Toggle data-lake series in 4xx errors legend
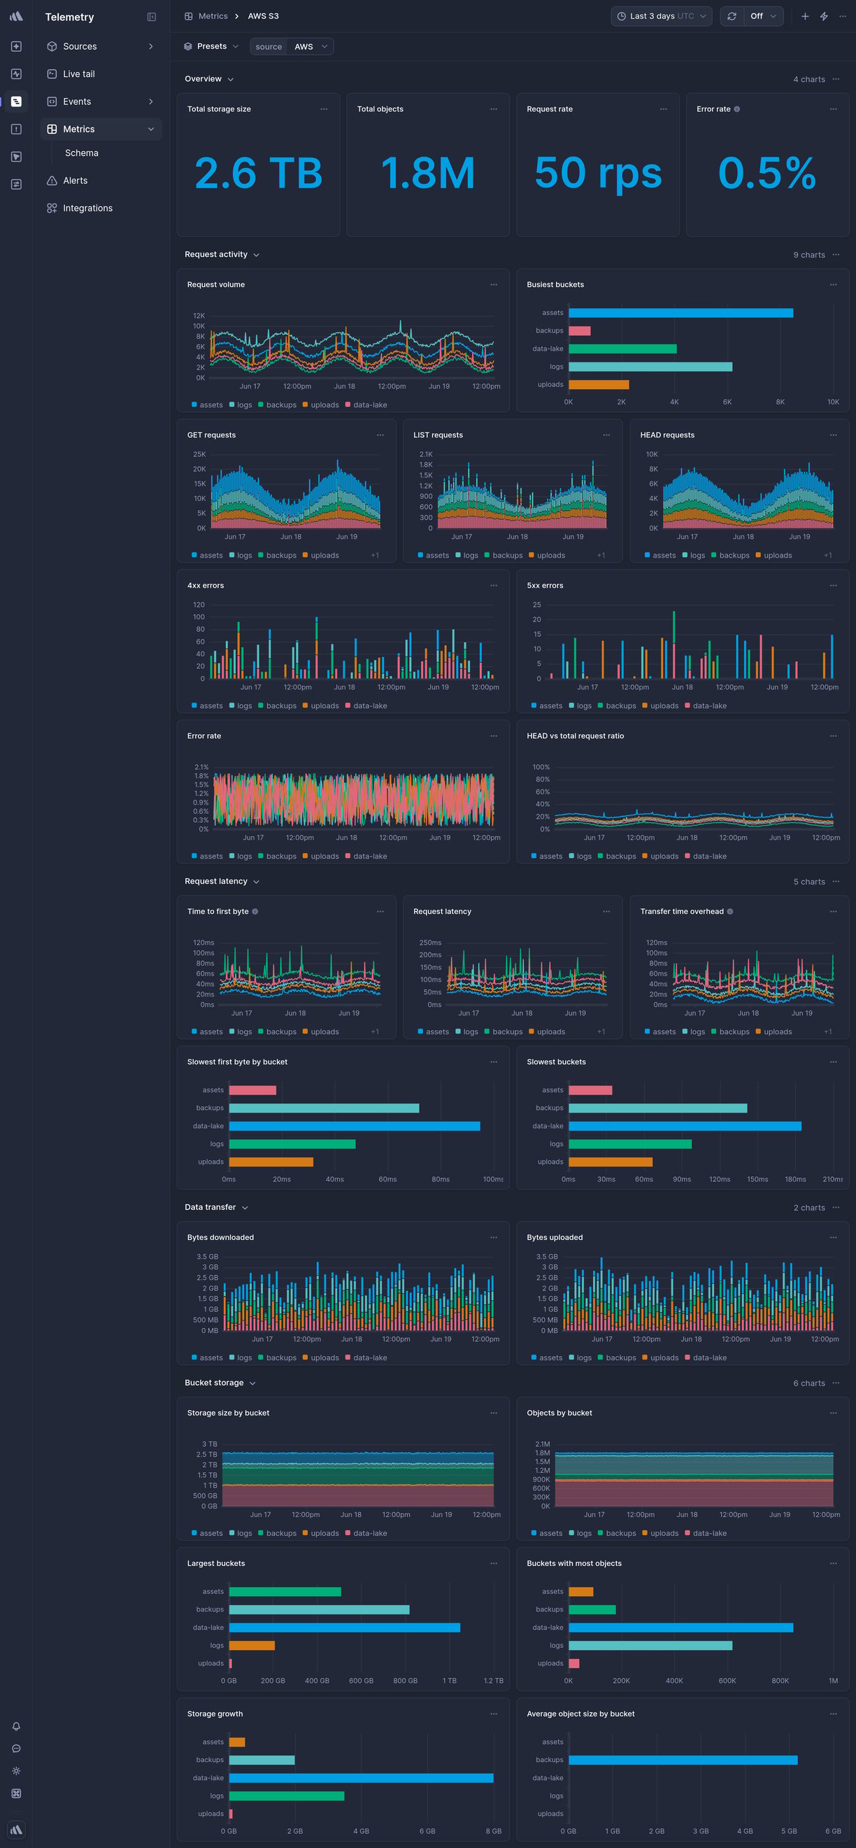The width and height of the screenshot is (856, 1848). click(x=366, y=705)
